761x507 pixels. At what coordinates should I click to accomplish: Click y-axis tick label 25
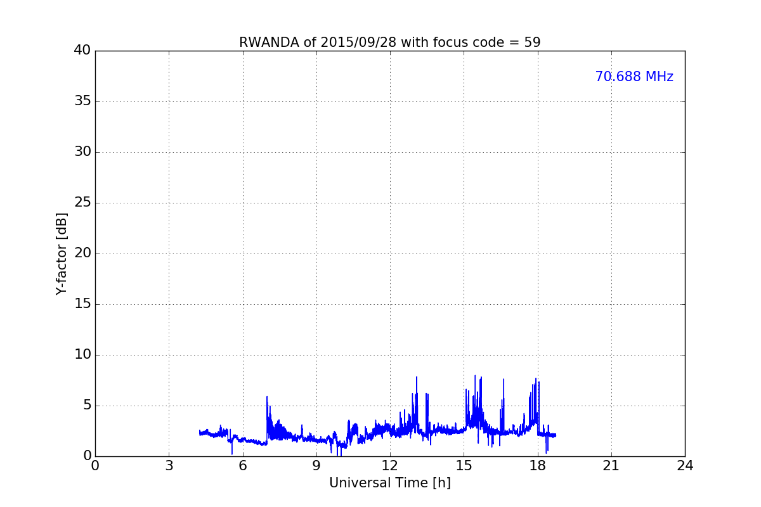82,203
